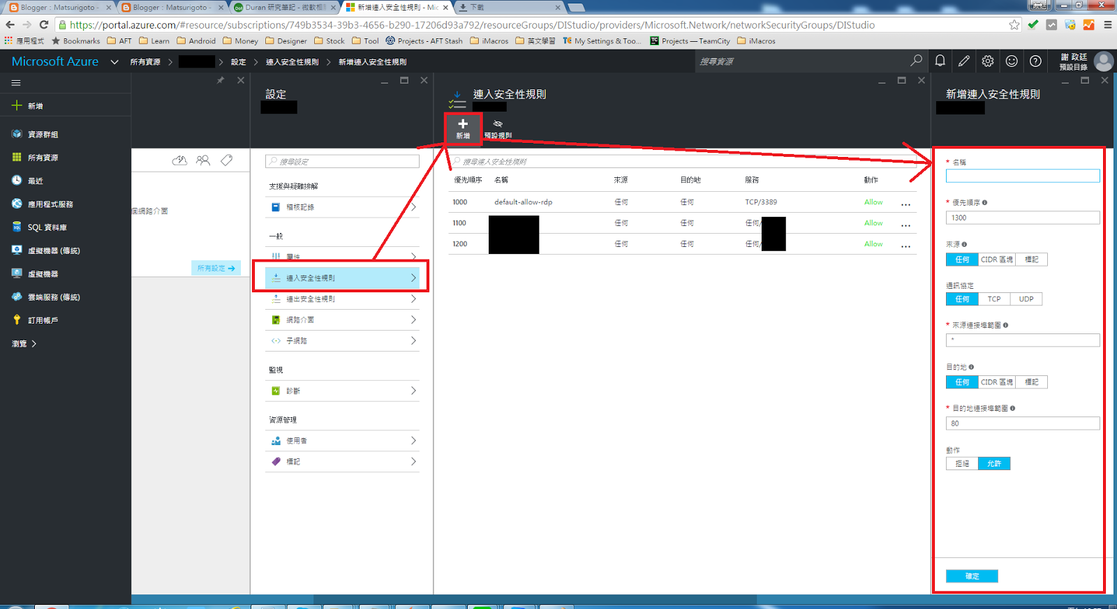
Task: Click the user account avatar
Action: pos(1104,61)
